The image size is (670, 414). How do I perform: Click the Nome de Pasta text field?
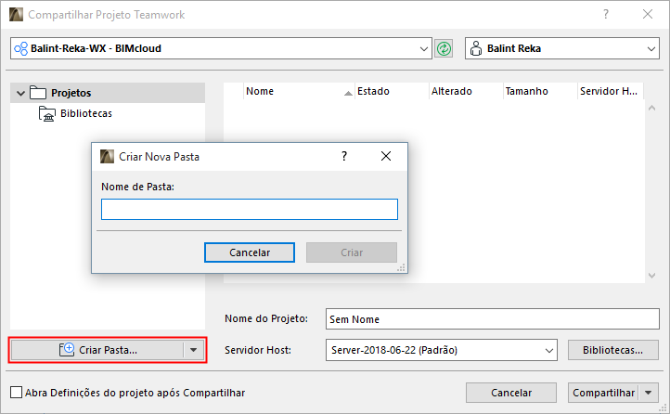coord(249,209)
